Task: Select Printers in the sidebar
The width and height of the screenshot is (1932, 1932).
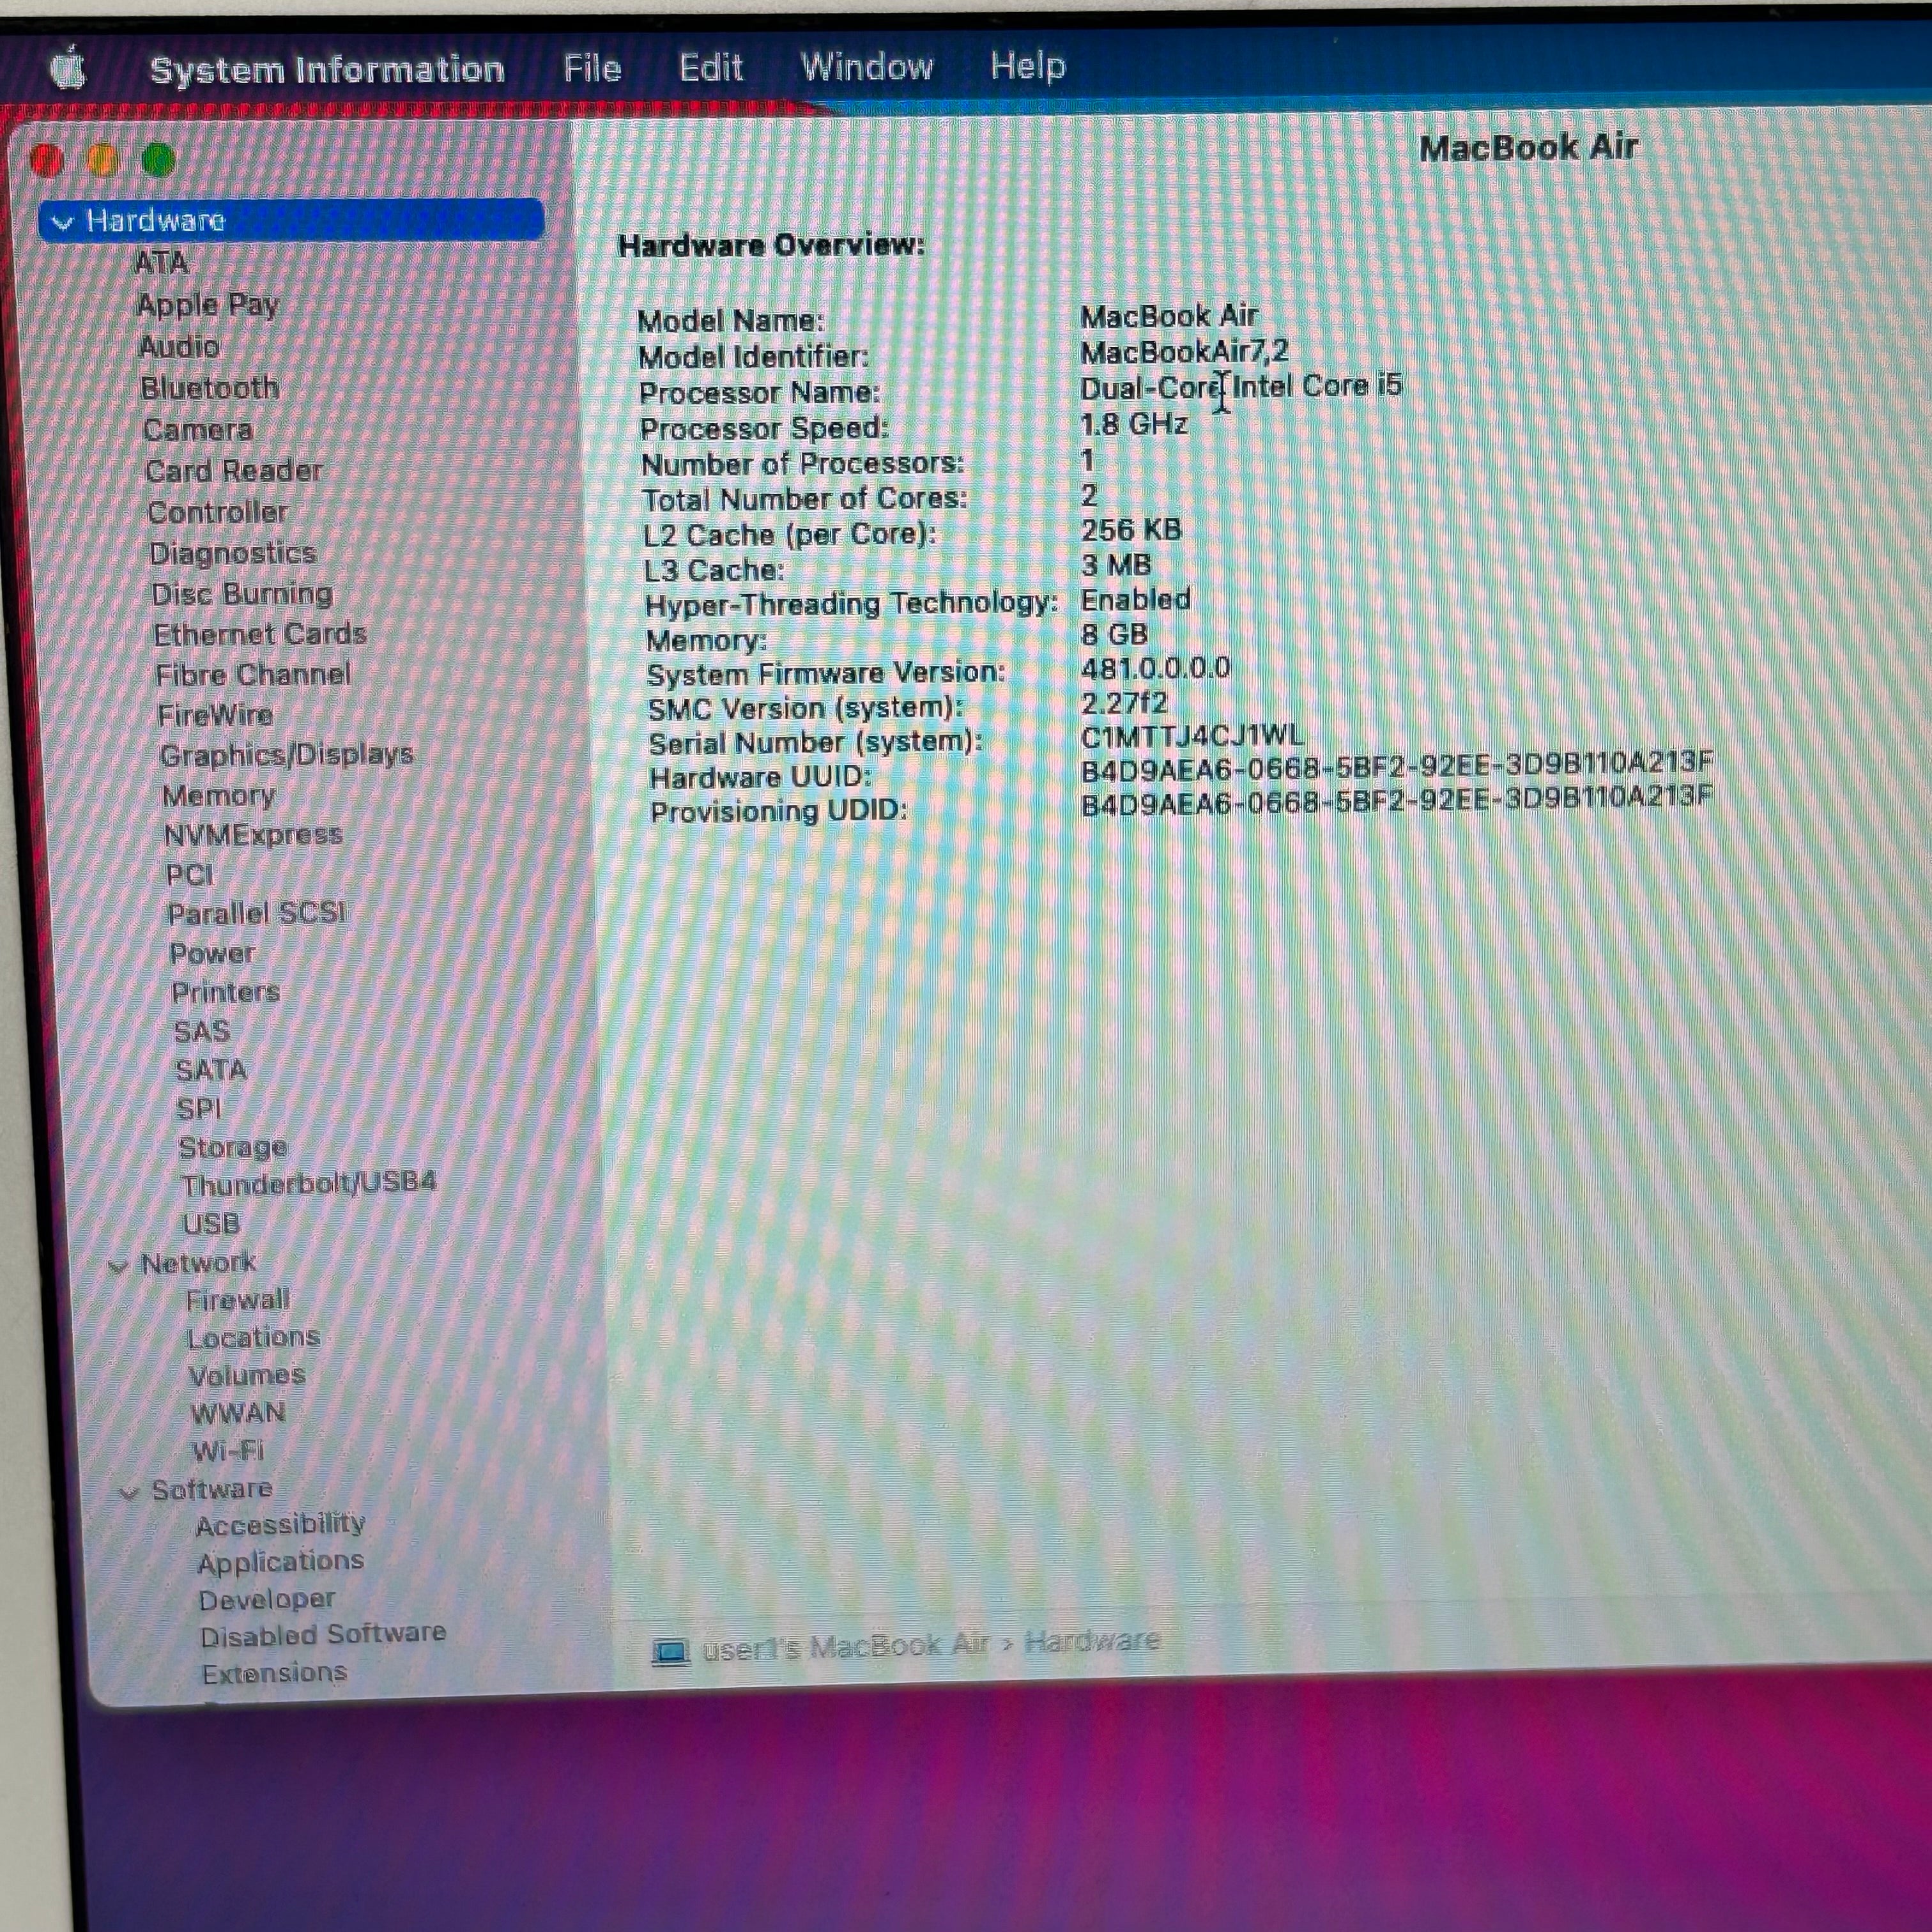Action: [x=226, y=992]
